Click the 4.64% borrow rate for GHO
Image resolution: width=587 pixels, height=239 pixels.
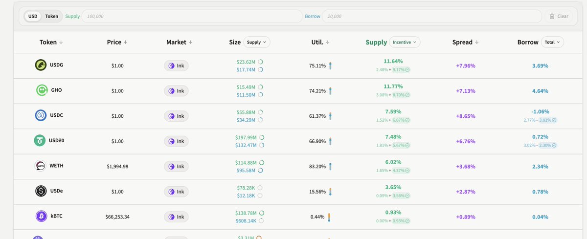pyautogui.click(x=540, y=91)
